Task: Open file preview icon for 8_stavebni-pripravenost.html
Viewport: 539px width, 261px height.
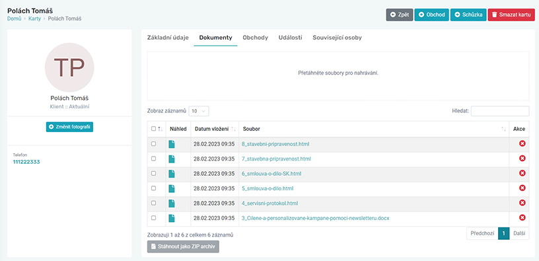Action: pyautogui.click(x=172, y=144)
